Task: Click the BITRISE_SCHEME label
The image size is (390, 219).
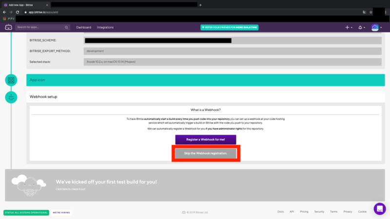Action: [43, 40]
